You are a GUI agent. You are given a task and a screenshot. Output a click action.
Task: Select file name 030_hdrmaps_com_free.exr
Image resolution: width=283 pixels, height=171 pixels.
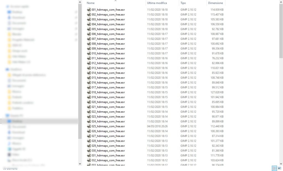108,151
